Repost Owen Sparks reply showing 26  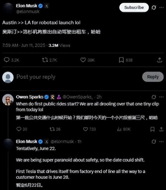(52, 129)
